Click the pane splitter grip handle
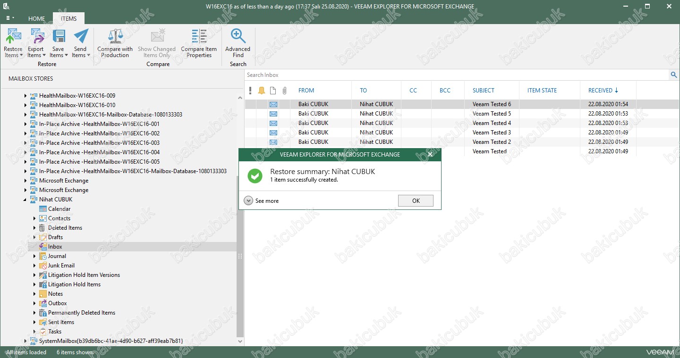680x358 pixels. click(240, 256)
